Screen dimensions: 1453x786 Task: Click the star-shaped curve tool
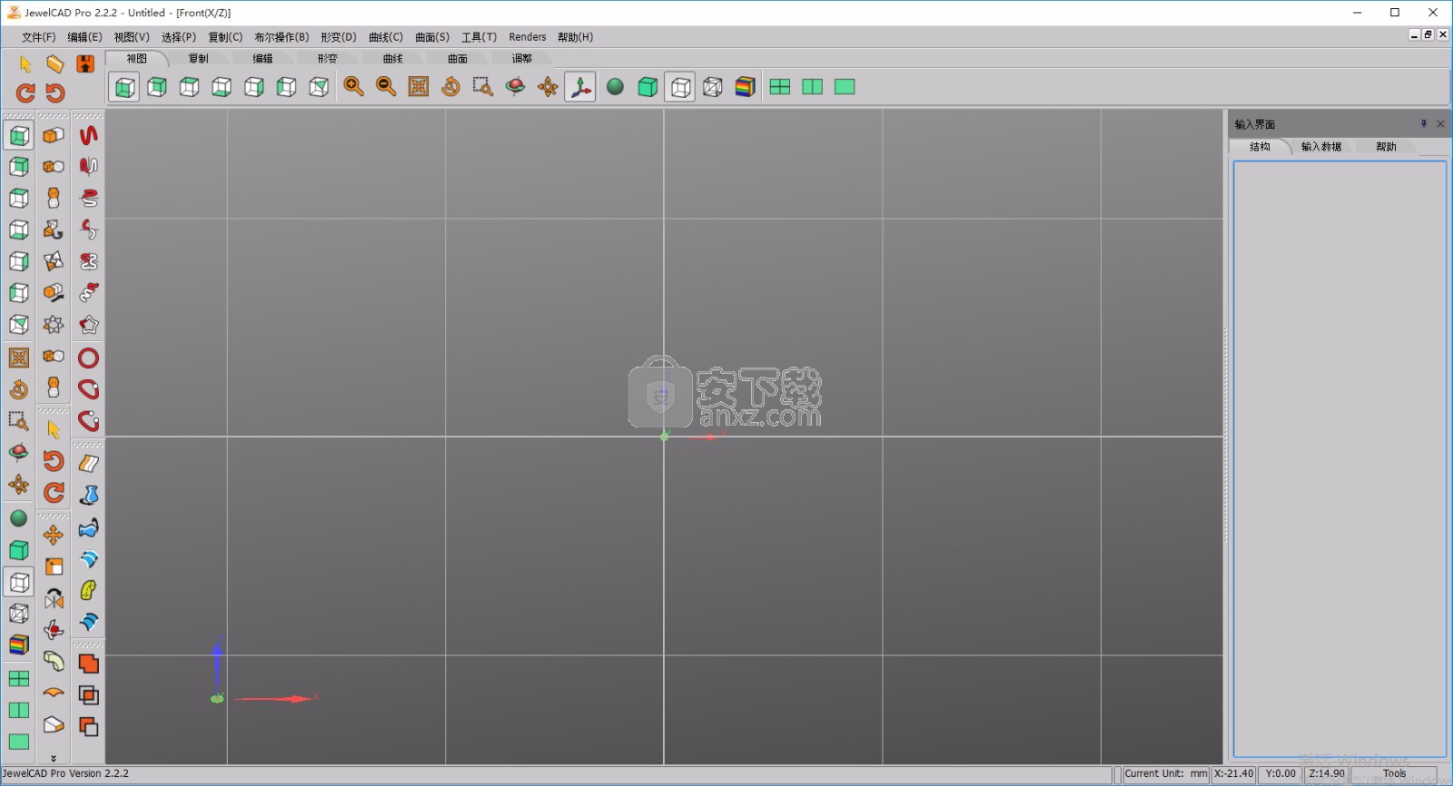[88, 325]
